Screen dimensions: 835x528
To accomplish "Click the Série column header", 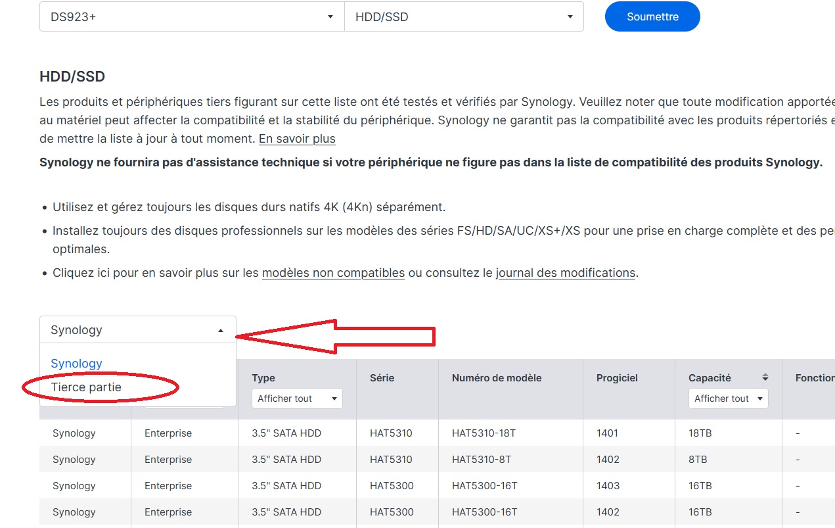I will (x=382, y=378).
